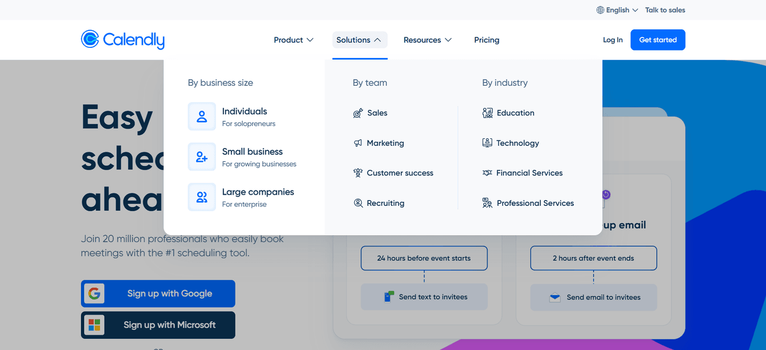The image size is (766, 350).
Task: Click the globe language icon
Action: tap(600, 10)
